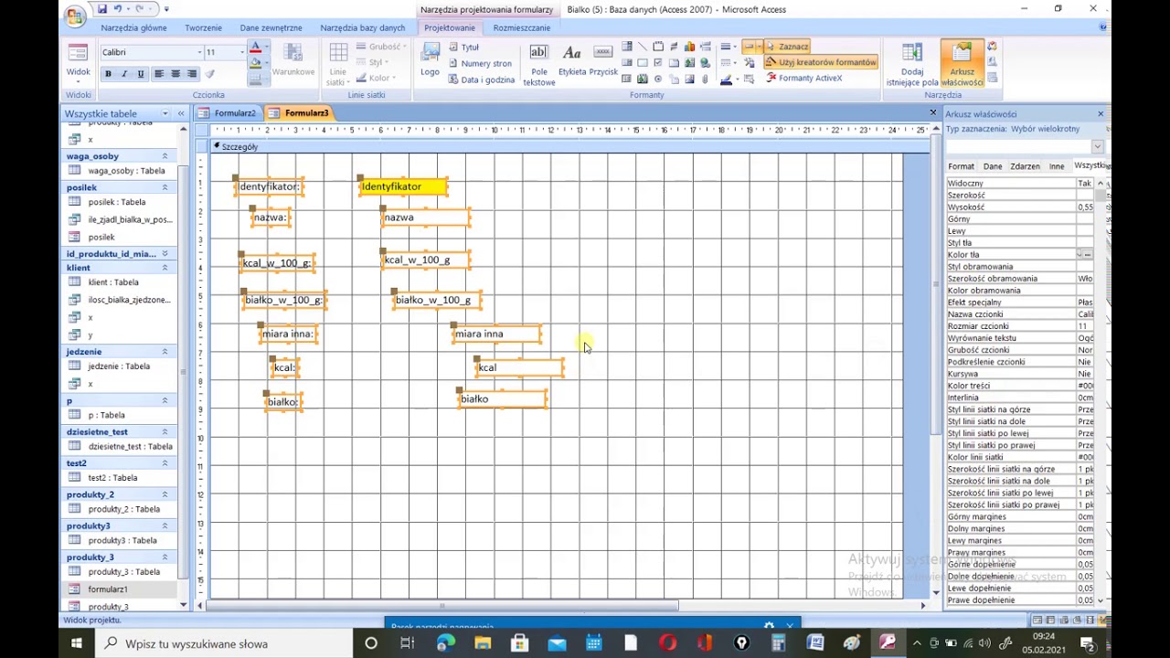Underline the selected control text
This screenshot has height=658, width=1170.
coord(141,74)
